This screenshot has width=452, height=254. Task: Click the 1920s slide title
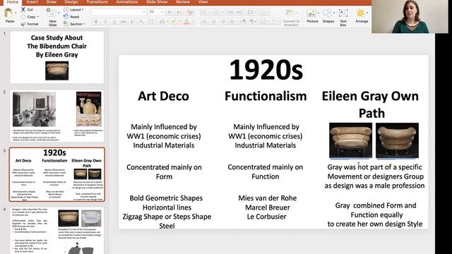point(266,70)
